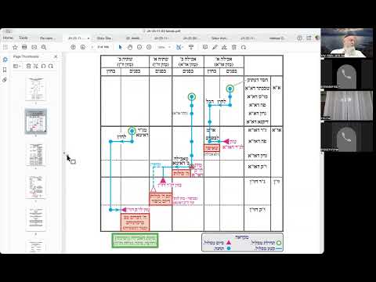Open the Attachments paperclip sidebar icon

click(5, 80)
